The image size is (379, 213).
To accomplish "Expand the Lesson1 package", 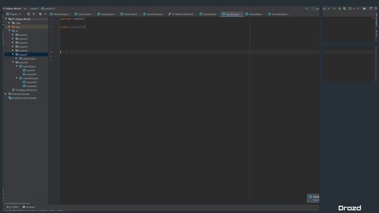I will tap(13, 35).
